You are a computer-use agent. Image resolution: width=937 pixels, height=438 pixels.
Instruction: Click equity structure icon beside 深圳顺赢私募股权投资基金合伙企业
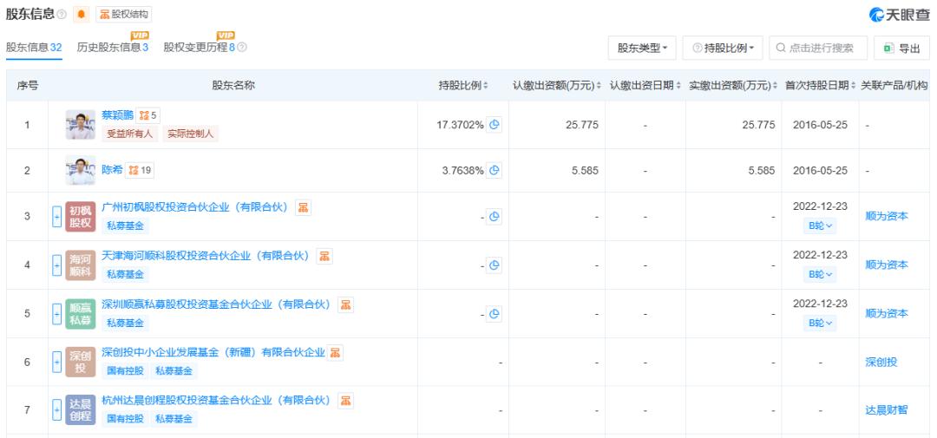tap(345, 304)
